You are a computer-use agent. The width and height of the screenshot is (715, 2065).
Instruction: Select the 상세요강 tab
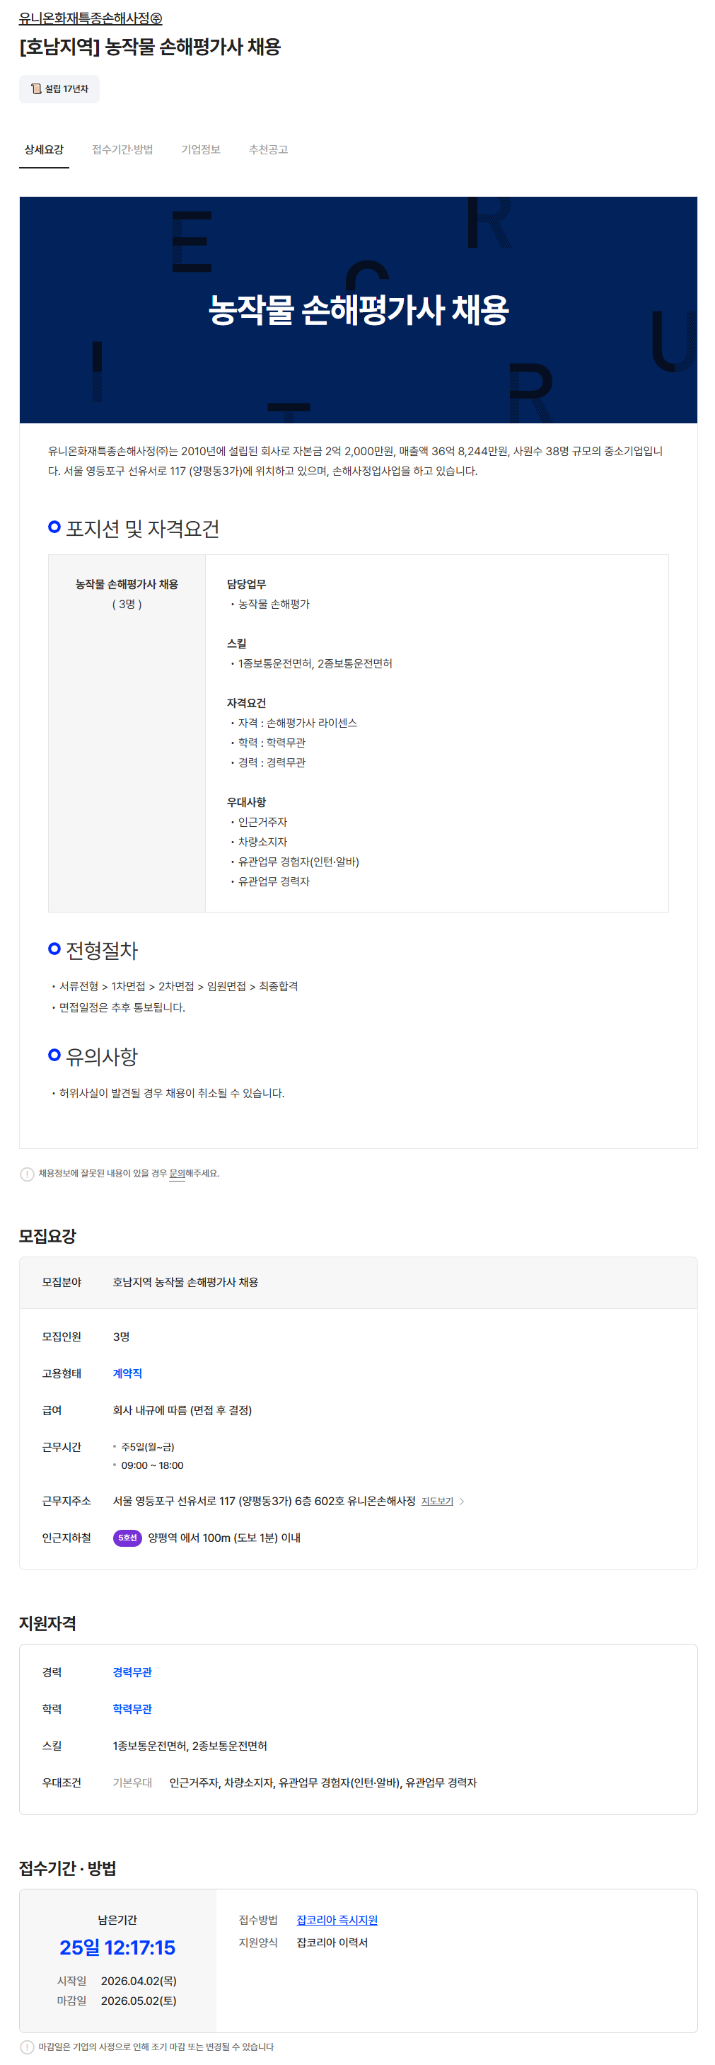44,150
